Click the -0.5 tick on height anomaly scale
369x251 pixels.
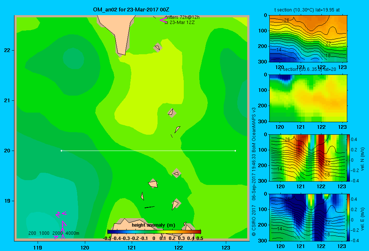[x=107, y=238]
